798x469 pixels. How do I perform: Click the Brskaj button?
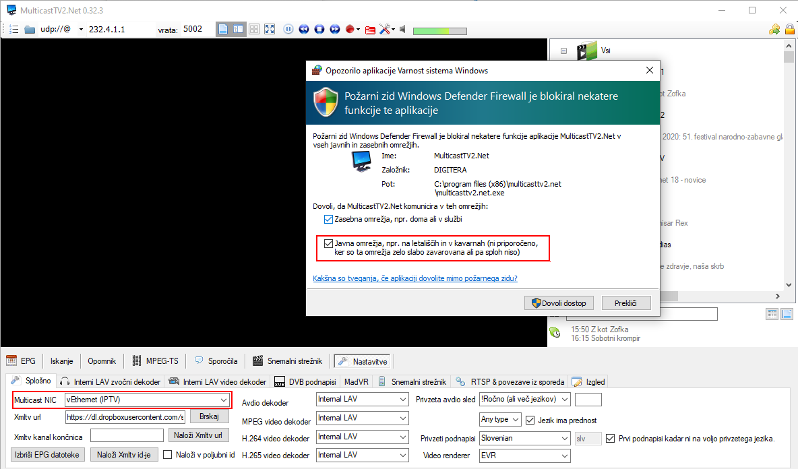(x=209, y=416)
